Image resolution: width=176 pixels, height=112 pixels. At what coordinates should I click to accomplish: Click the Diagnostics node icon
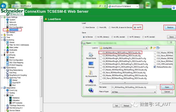pos(5,88)
